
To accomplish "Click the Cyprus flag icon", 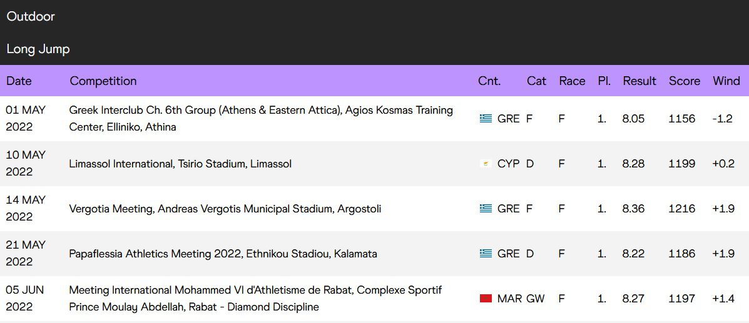I will 486,164.
